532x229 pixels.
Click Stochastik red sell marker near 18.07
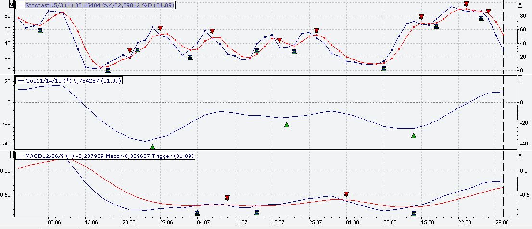point(279,40)
